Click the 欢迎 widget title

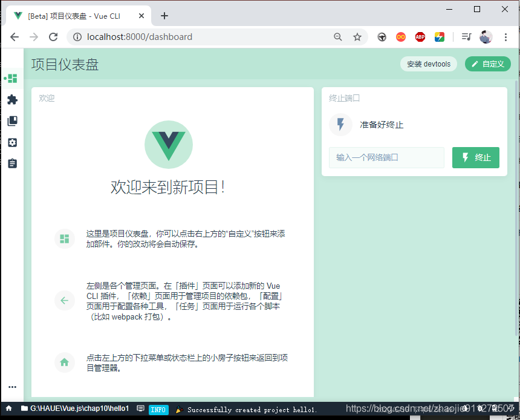pos(47,98)
